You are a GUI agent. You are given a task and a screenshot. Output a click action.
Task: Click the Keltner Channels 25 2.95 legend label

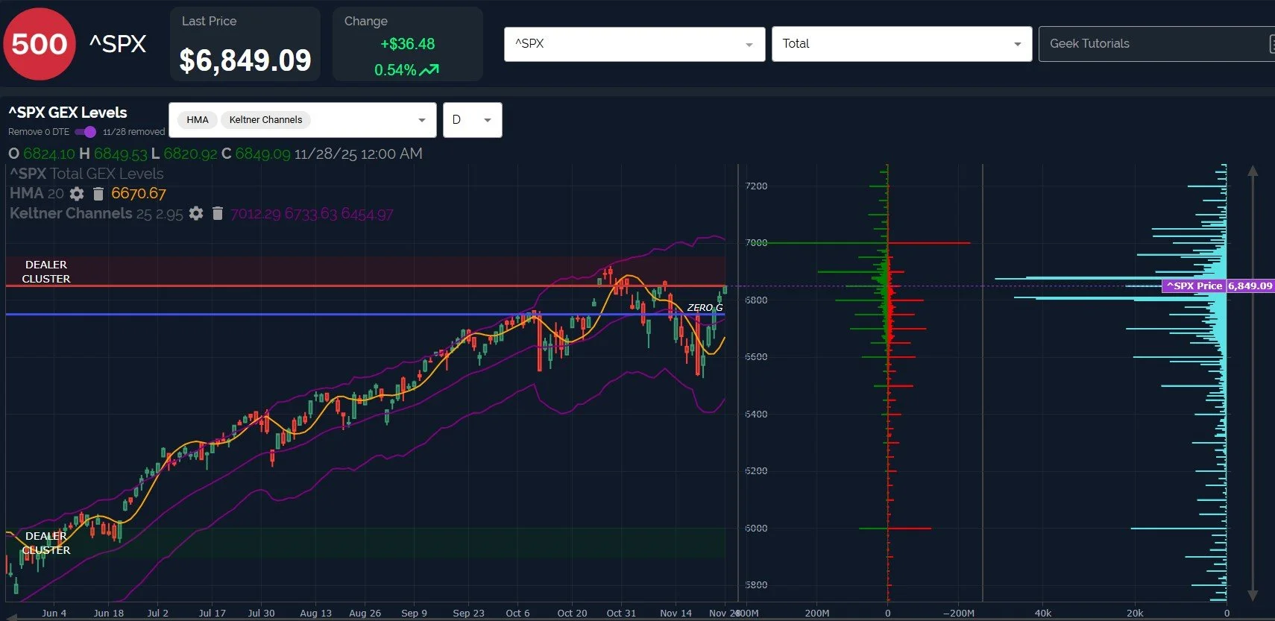(96, 214)
